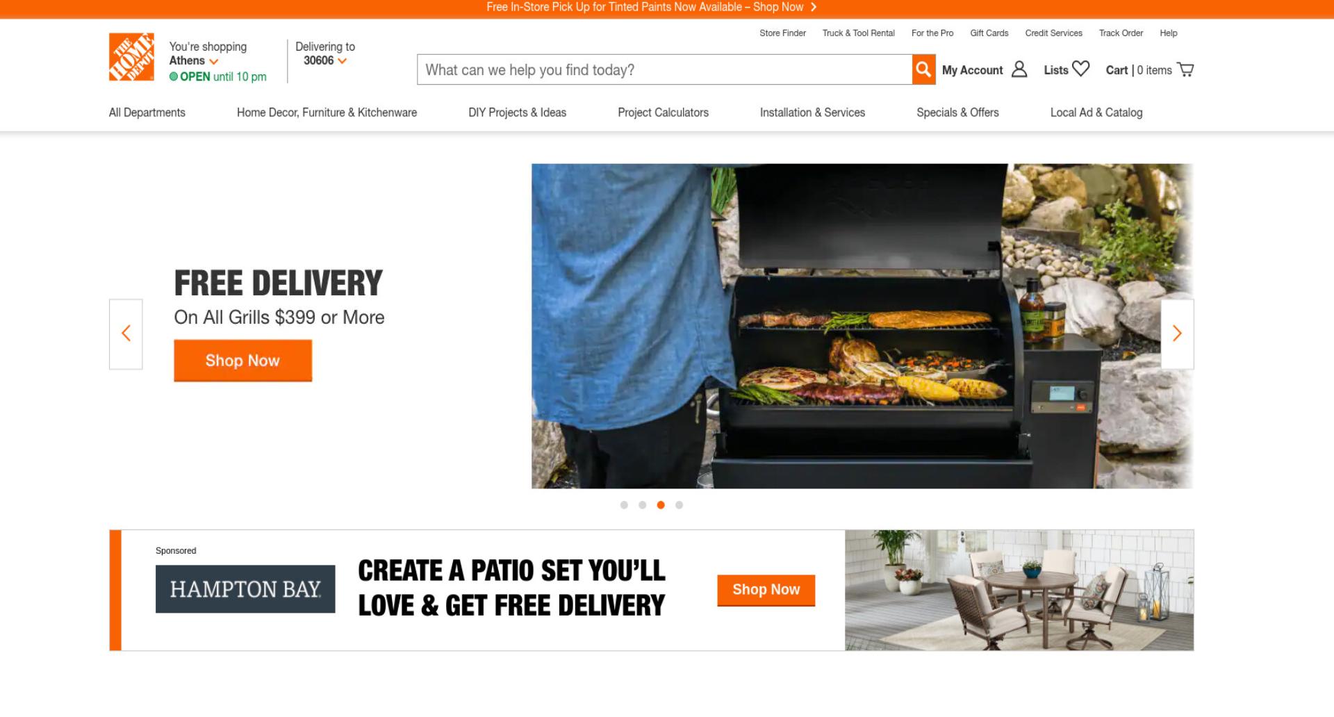Open My Account via the person icon
Screen dimensions: 1334x717
click(x=1019, y=69)
